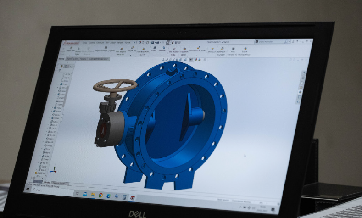Click the view orientation triad in the viewport corner
This screenshot has width=362, height=218.
[x=53, y=169]
